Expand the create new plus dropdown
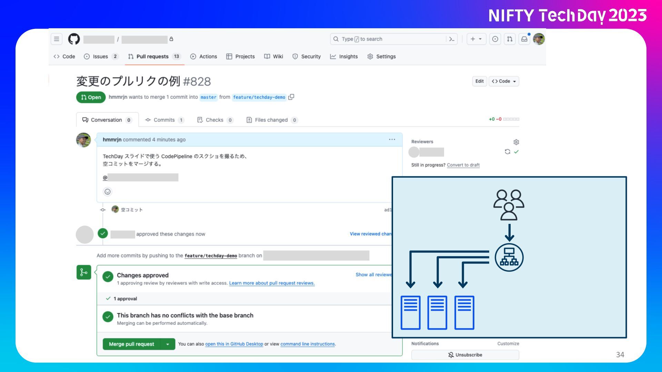The height and width of the screenshot is (372, 662). pos(476,39)
